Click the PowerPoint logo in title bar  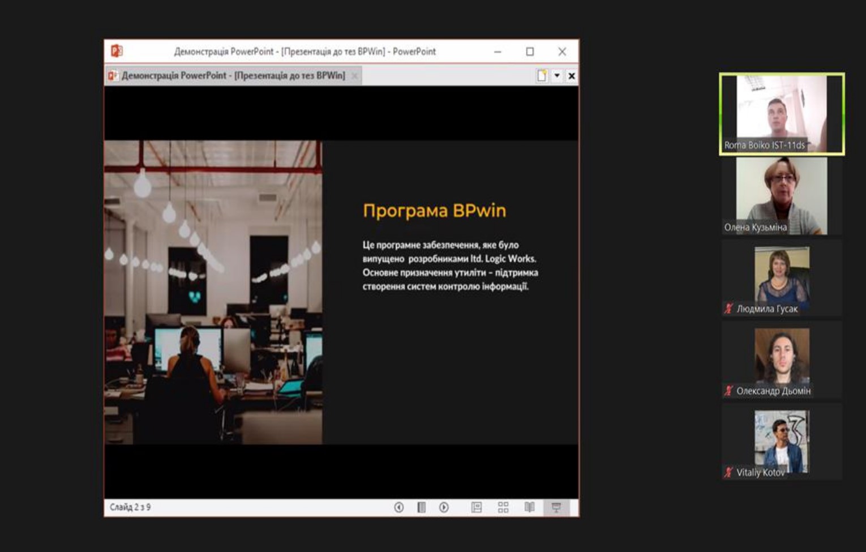click(117, 51)
